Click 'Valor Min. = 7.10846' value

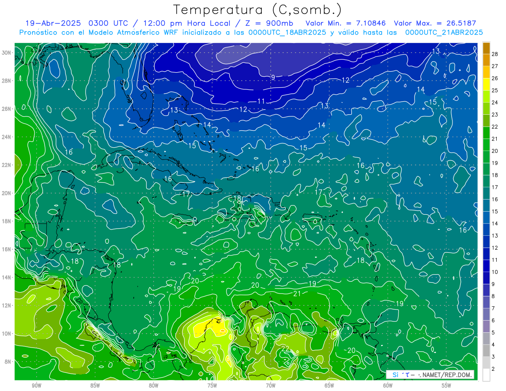tap(346, 23)
